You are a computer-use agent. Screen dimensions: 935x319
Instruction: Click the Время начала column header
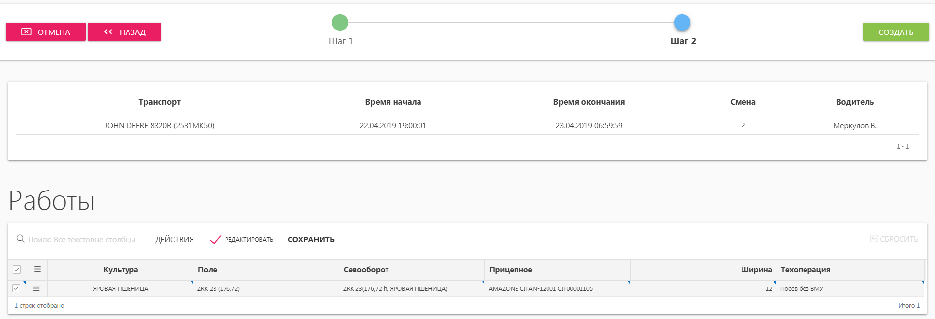click(393, 102)
